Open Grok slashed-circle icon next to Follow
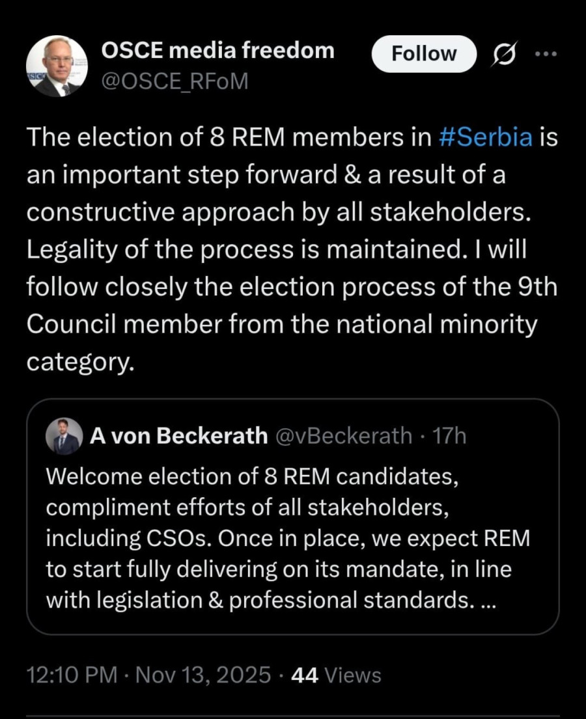Viewport: 586px width, 719px height. [505, 55]
